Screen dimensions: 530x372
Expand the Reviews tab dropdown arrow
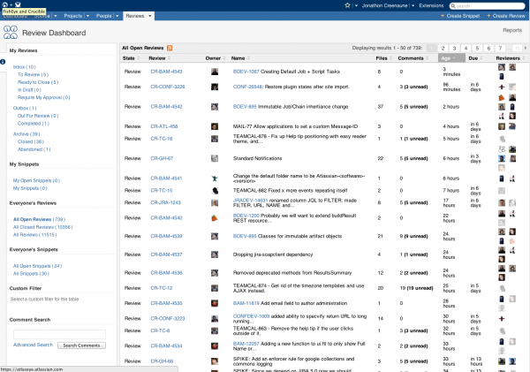(149, 16)
